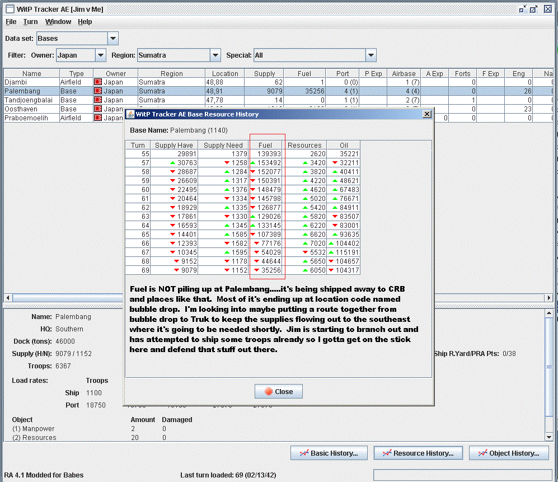
Task: Sort bases table by Airbase column
Action: tap(404, 73)
